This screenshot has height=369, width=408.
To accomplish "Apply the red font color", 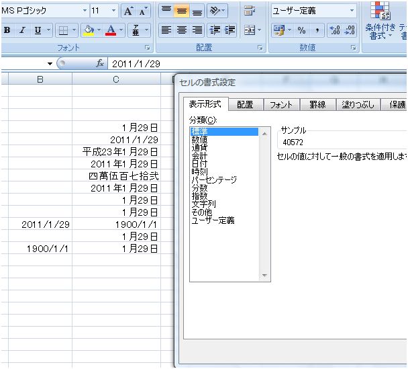I will pyautogui.click(x=111, y=30).
